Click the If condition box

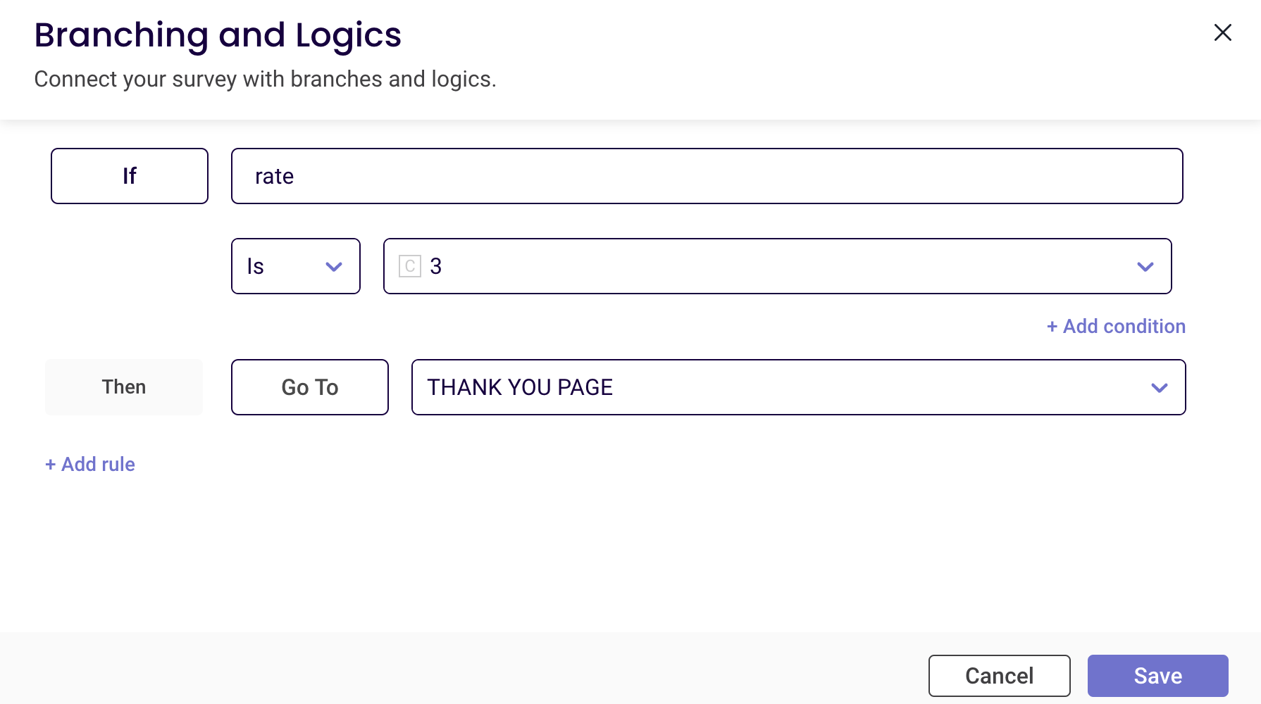(130, 176)
